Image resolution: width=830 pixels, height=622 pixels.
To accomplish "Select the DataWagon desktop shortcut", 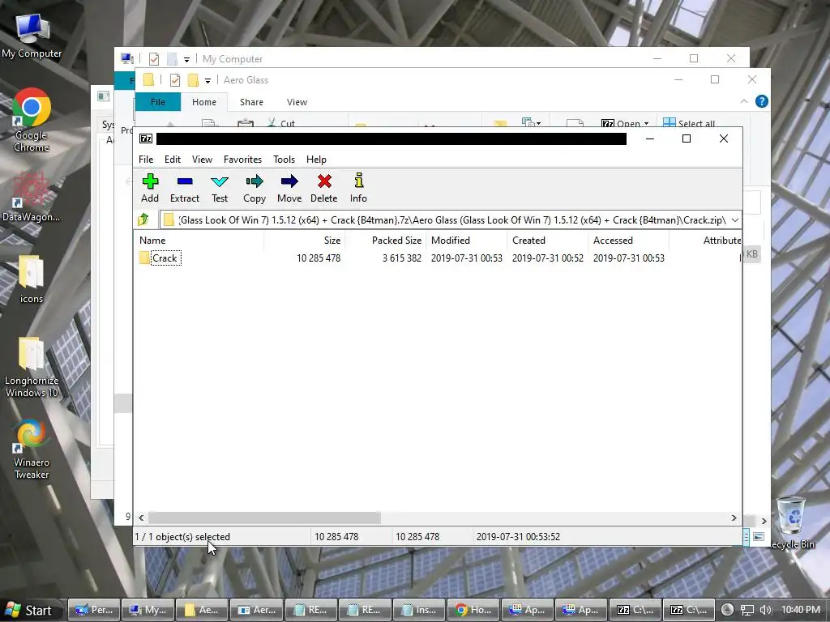I will pos(32,197).
